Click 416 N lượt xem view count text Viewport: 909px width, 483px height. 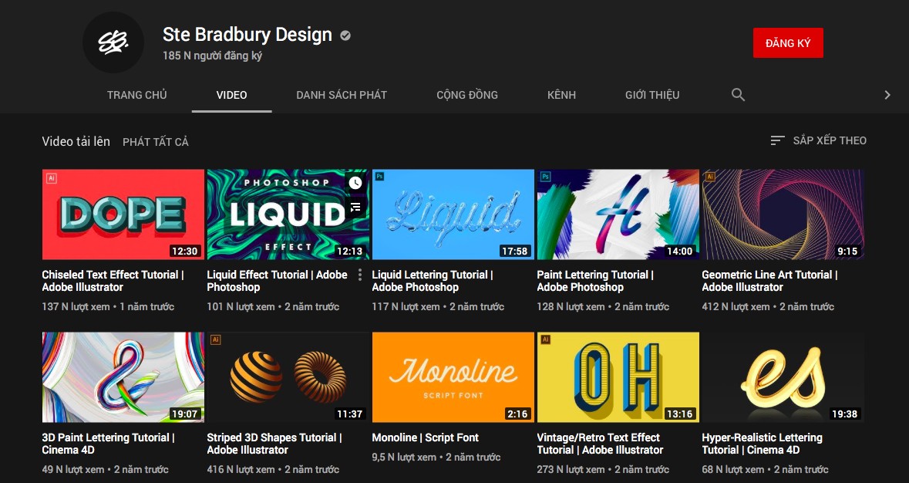tap(241, 470)
